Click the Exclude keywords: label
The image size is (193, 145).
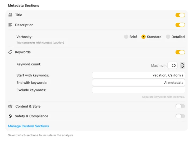[x=31, y=90]
